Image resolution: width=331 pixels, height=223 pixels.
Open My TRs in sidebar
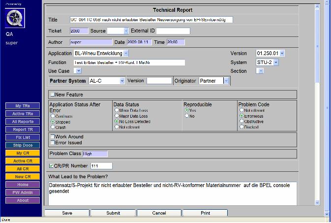pos(23,106)
